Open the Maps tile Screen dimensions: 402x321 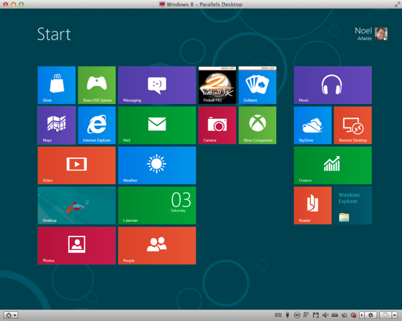(x=56, y=125)
